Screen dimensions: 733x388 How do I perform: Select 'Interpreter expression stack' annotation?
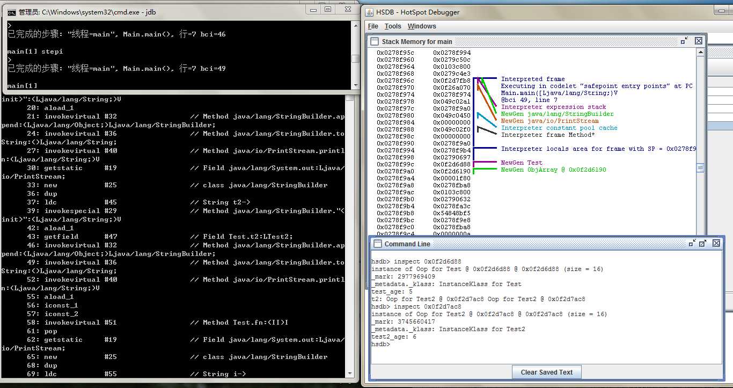554,107
